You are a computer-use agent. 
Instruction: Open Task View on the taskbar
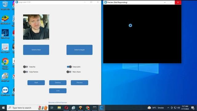click(x=52, y=108)
